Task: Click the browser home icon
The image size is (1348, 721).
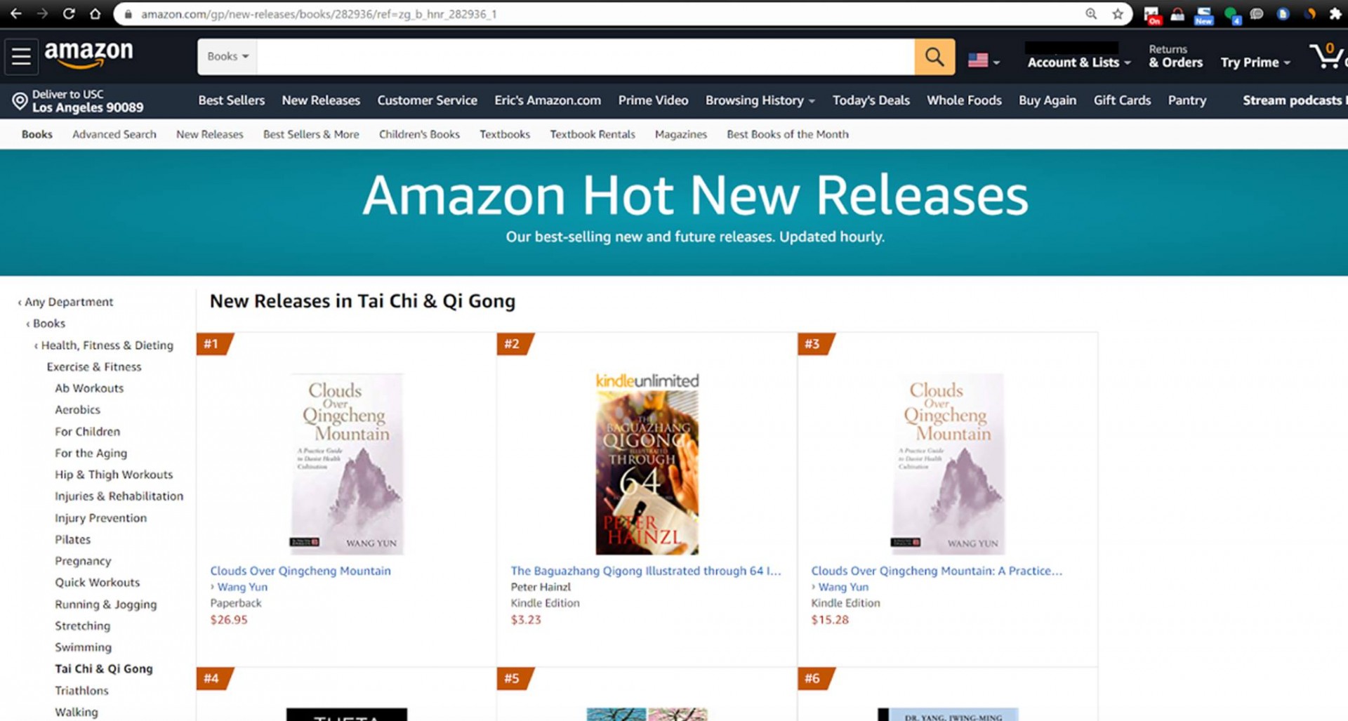Action: tap(95, 13)
